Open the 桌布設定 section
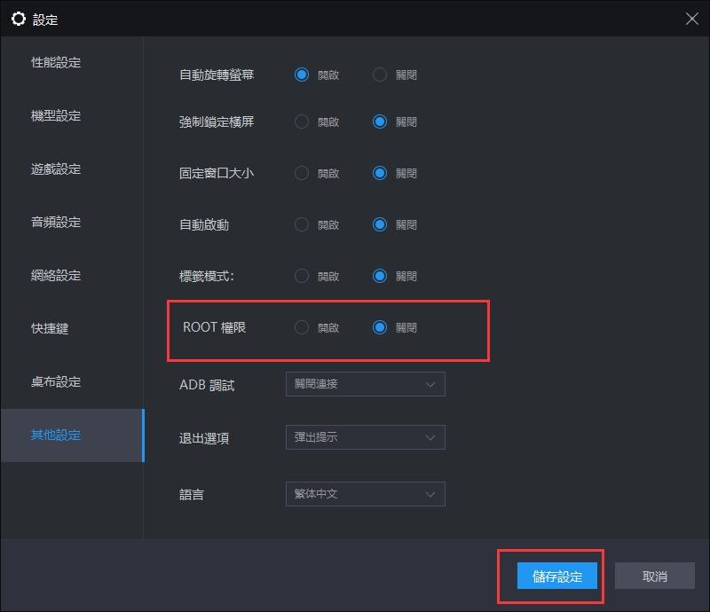This screenshot has width=710, height=612. pos(53,382)
